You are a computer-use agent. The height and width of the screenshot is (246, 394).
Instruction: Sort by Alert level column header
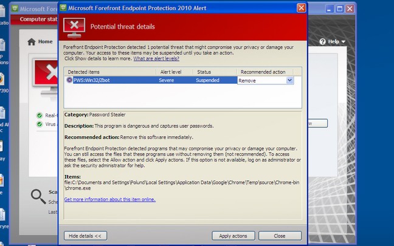click(175, 72)
